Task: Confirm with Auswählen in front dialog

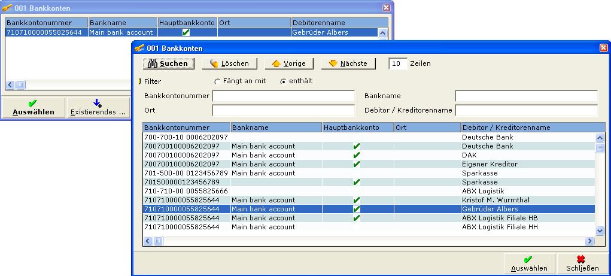Action: (x=527, y=264)
